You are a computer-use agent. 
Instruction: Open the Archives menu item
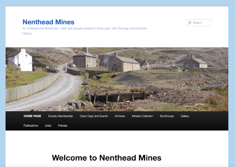point(120,116)
